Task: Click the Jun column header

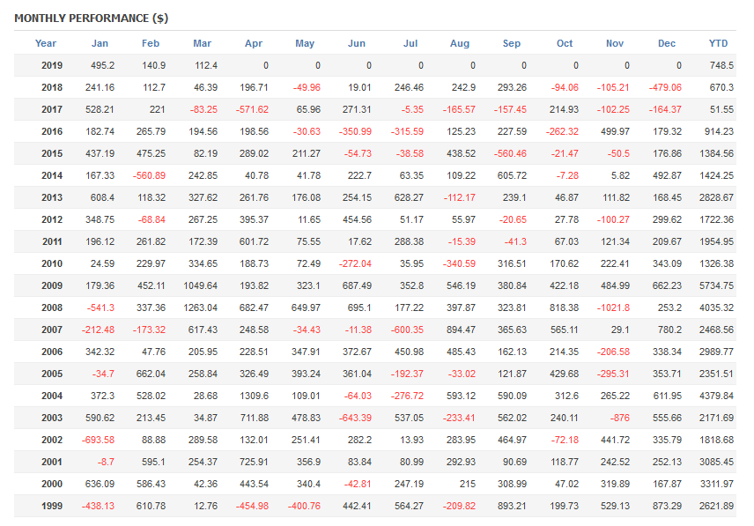Action: coord(357,43)
